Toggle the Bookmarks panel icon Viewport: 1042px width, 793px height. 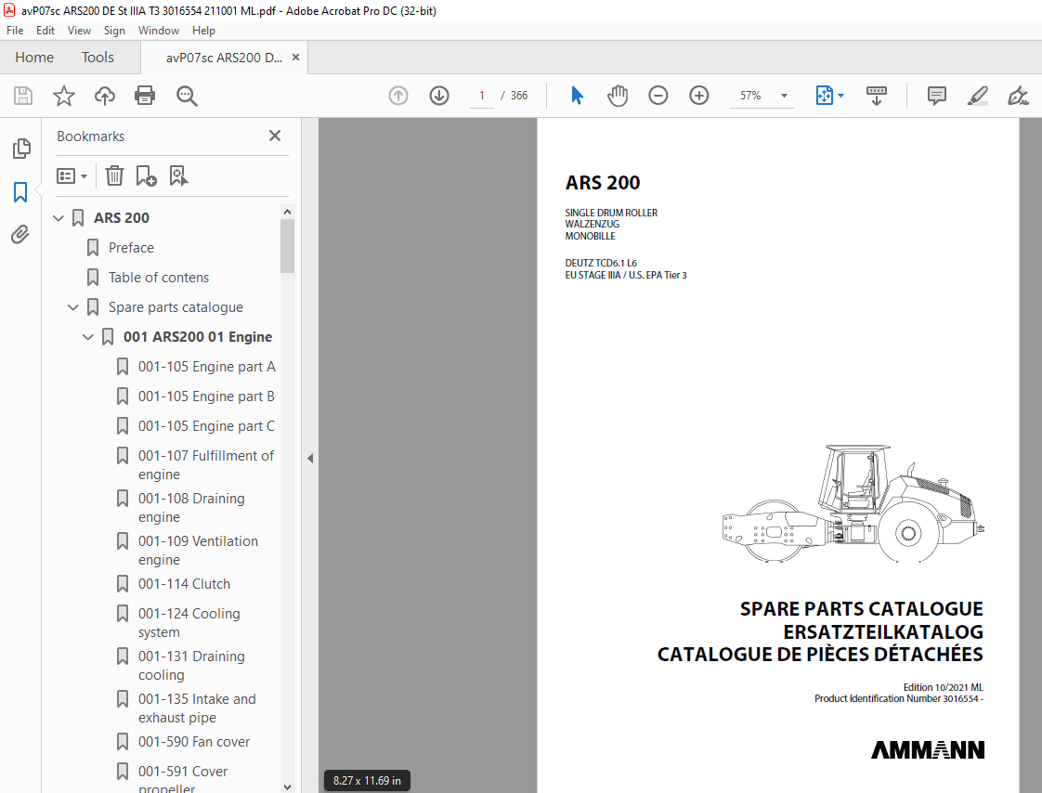point(20,192)
